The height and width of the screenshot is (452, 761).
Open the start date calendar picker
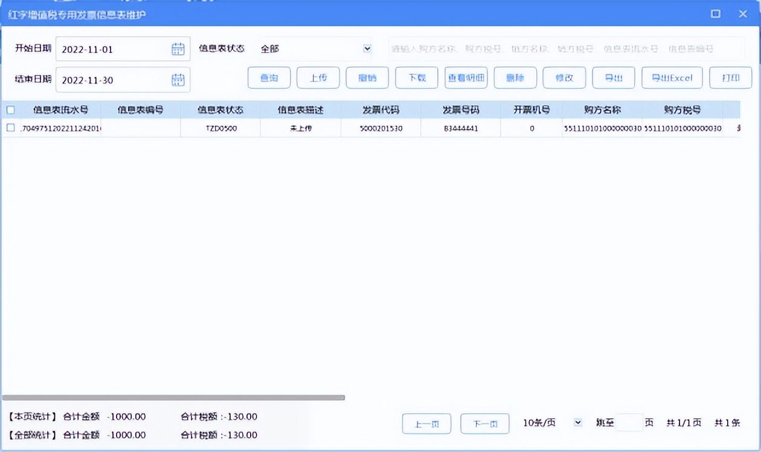(x=177, y=48)
